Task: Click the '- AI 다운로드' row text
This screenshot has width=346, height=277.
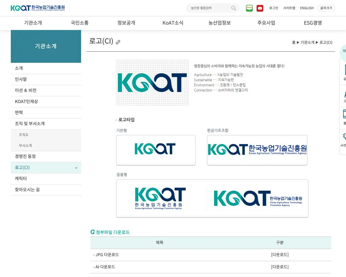Action: point(104,267)
